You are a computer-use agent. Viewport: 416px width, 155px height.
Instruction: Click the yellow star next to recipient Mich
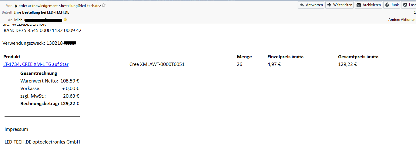point(65,20)
